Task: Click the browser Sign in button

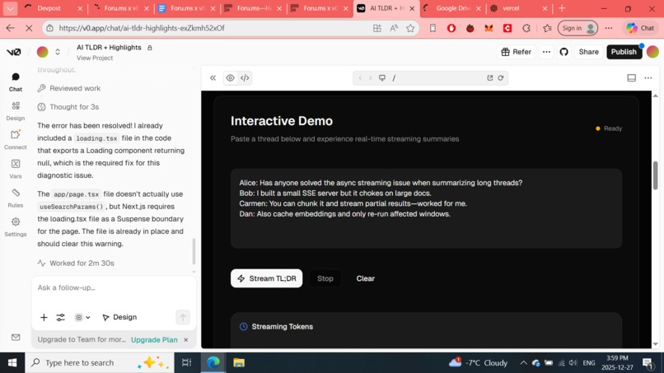Action: point(577,28)
